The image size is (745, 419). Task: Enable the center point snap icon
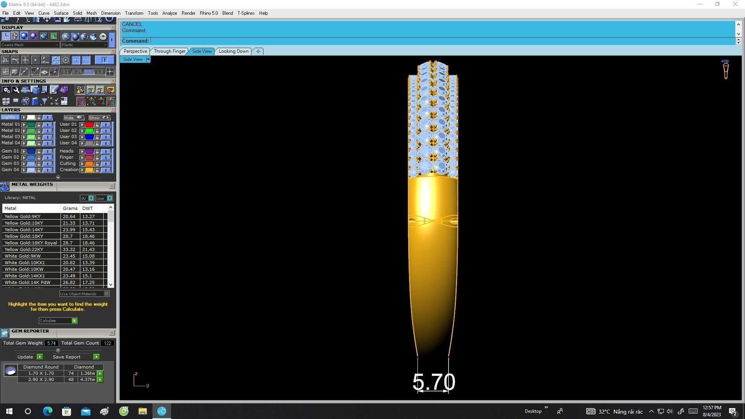(66, 60)
